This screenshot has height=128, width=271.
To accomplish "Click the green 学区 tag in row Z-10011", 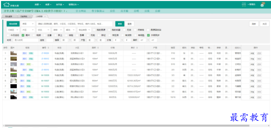I will [29, 64].
